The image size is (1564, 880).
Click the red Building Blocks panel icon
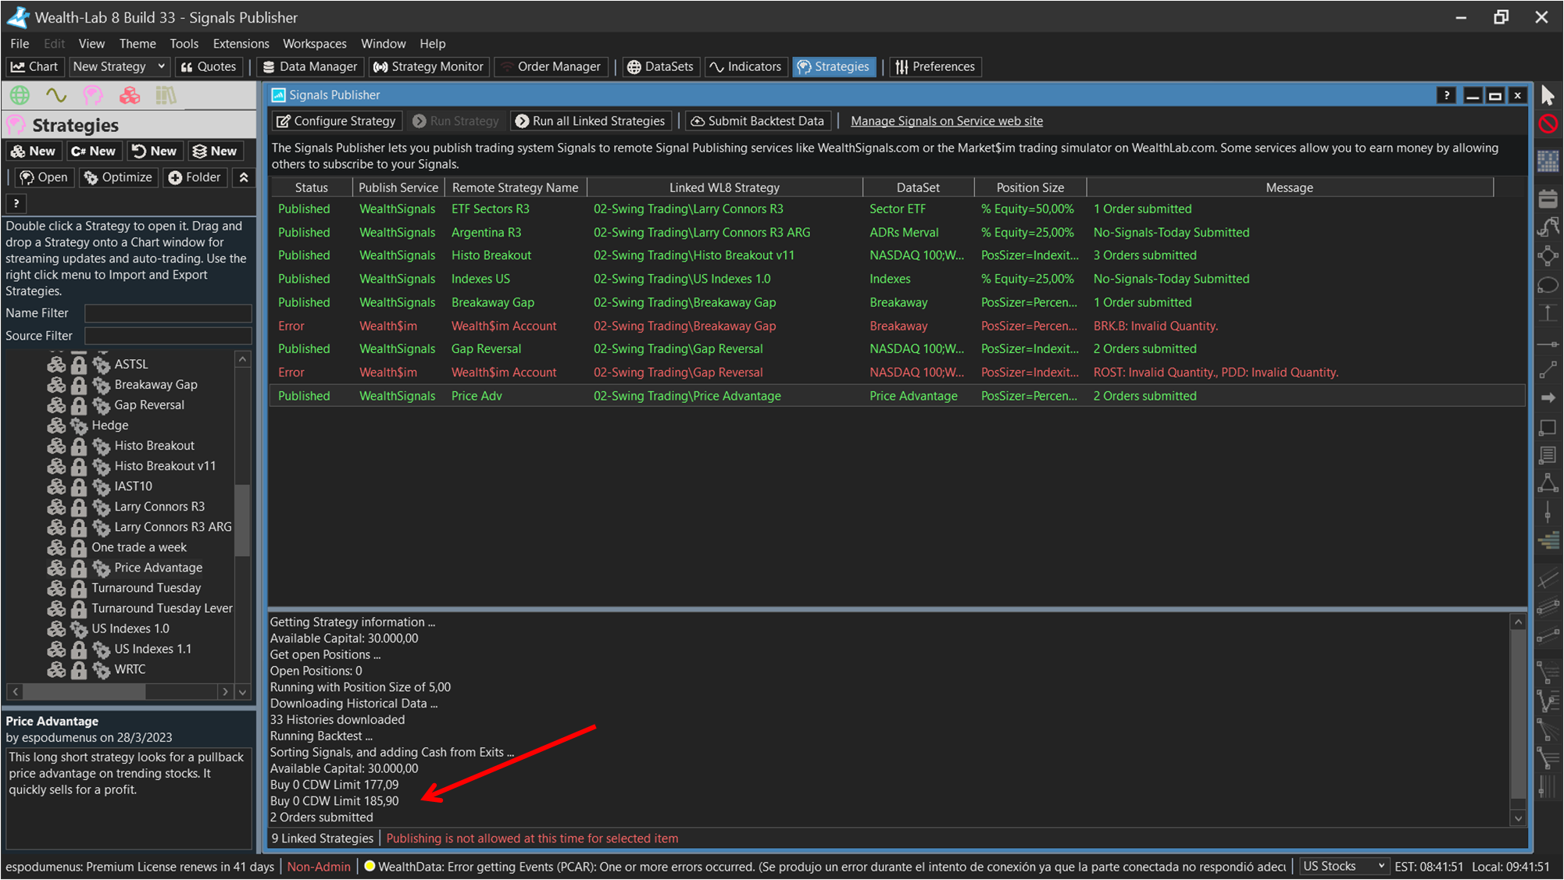click(130, 95)
